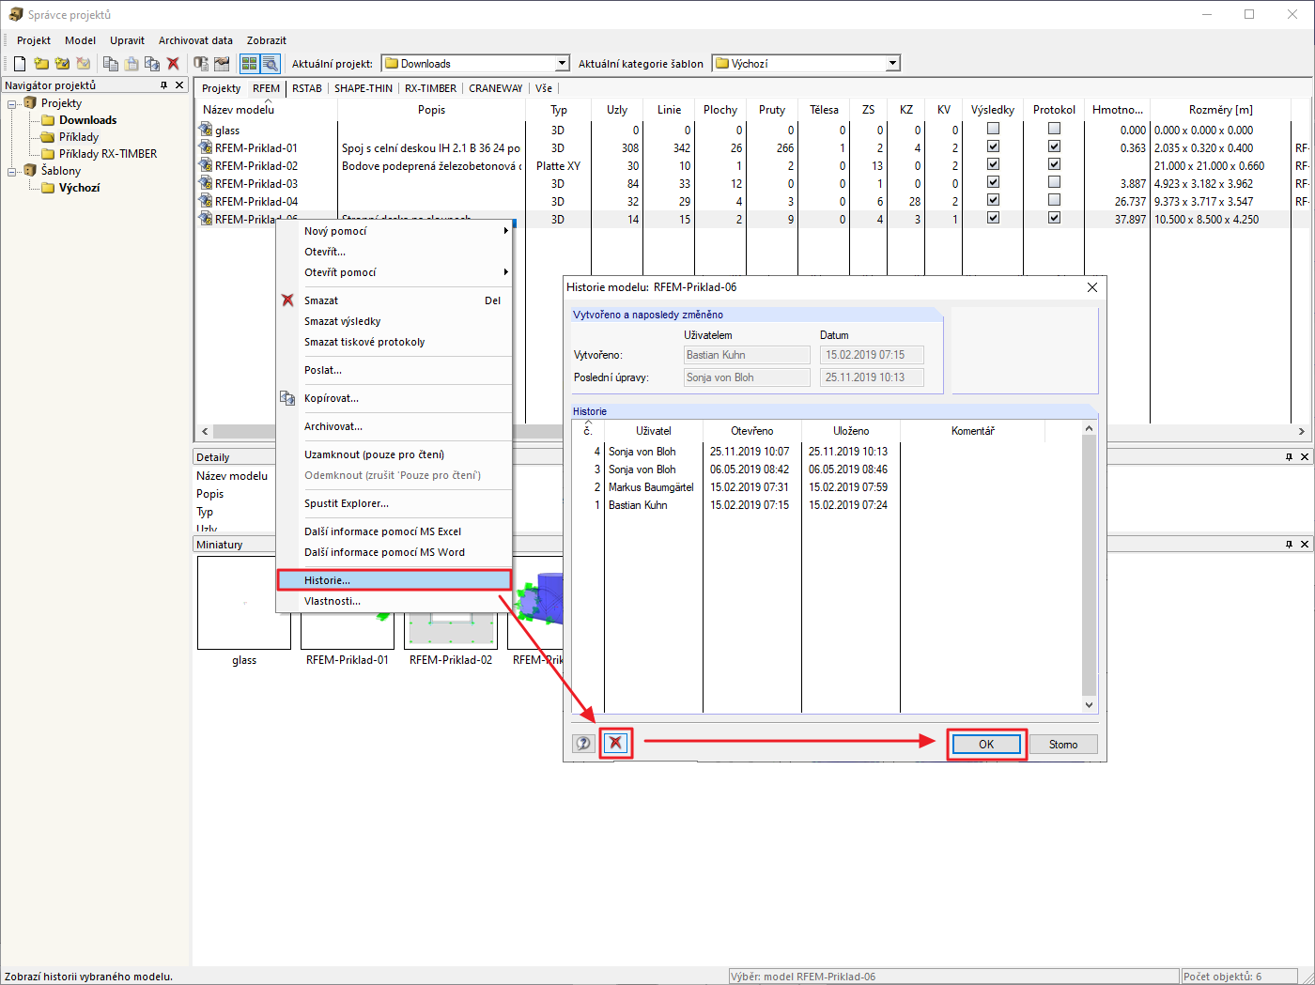Click the red X delete toolbar icon
This screenshot has height=985, width=1315.
(173, 64)
